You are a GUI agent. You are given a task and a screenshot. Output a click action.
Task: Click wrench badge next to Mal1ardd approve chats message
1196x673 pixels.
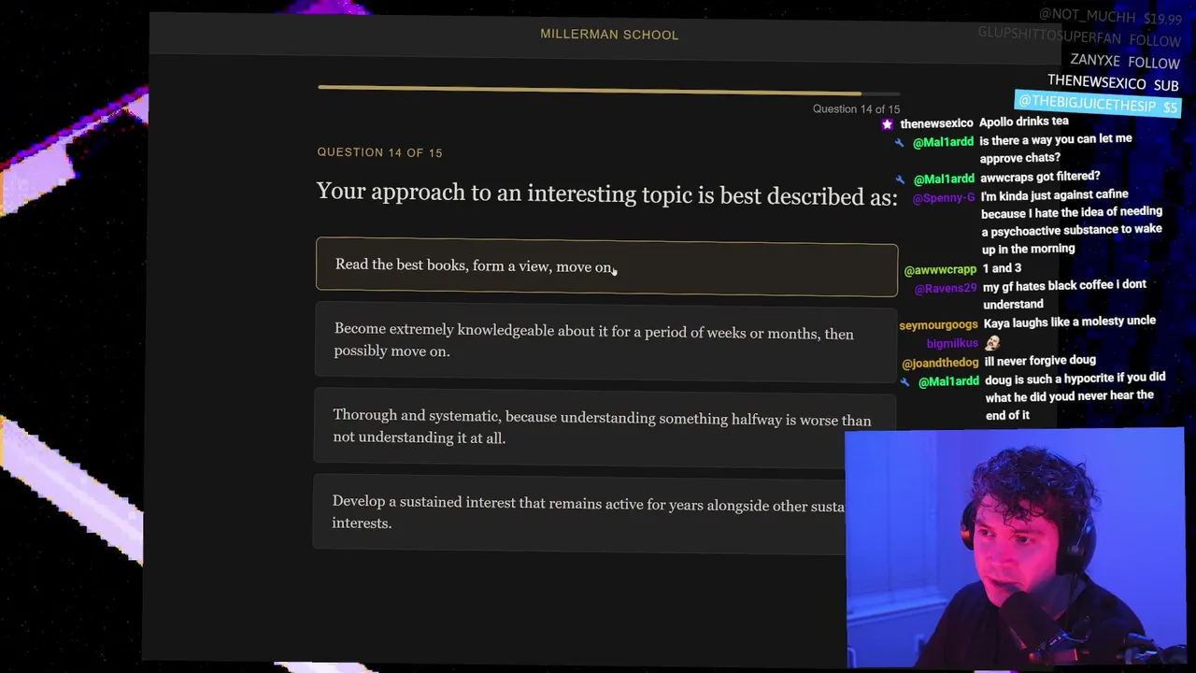coord(899,143)
